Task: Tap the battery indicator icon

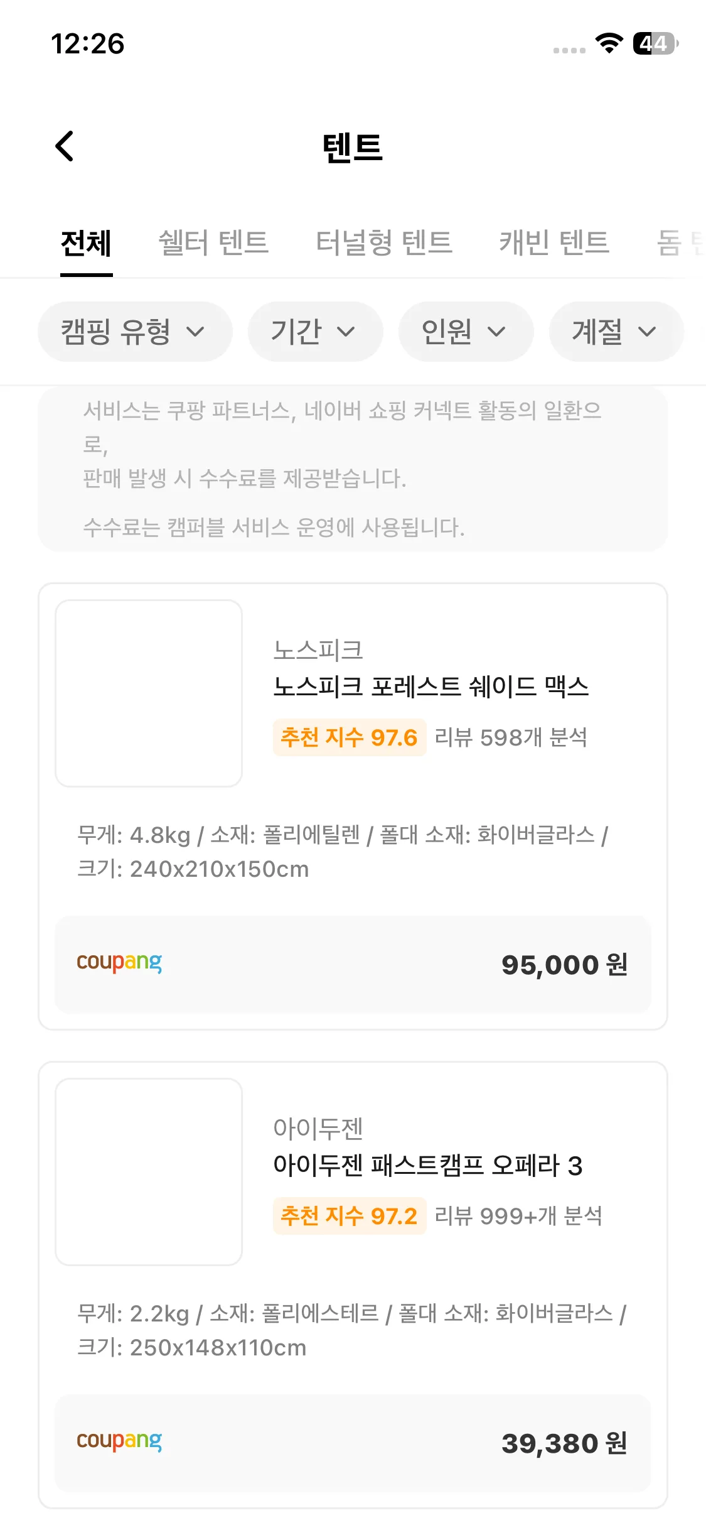Action: (655, 43)
